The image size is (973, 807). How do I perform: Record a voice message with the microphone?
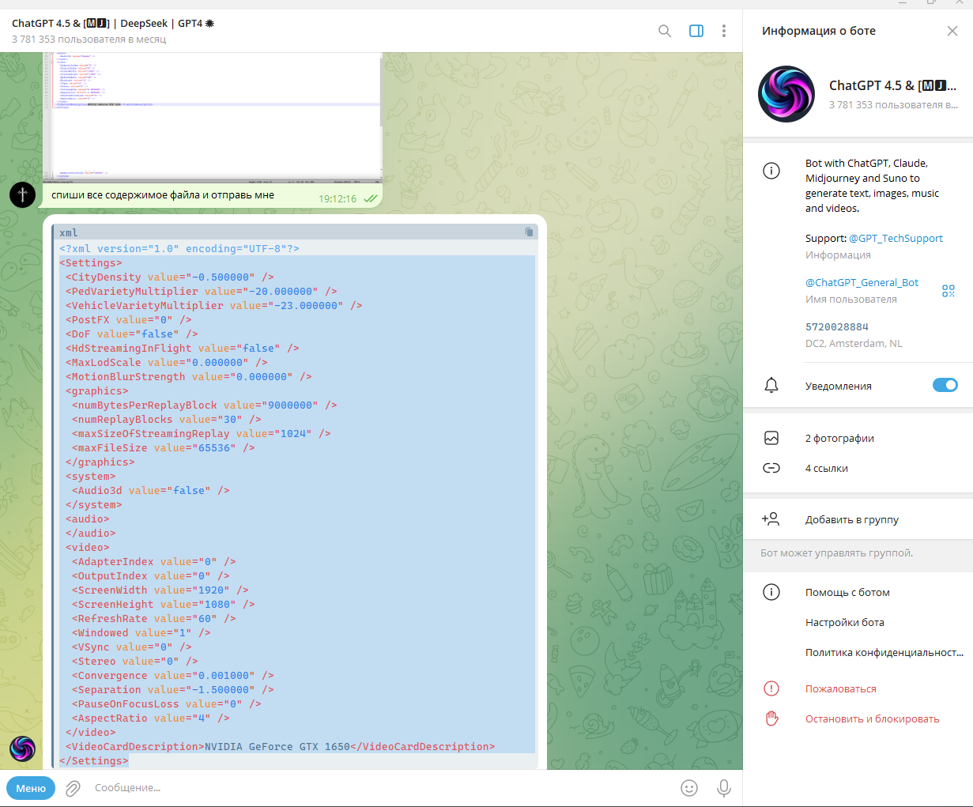pyautogui.click(x=723, y=788)
